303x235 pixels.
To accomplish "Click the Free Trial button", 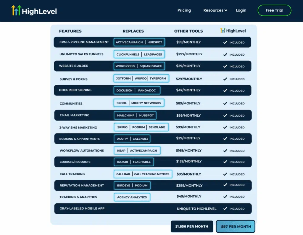I will pyautogui.click(x=274, y=10).
